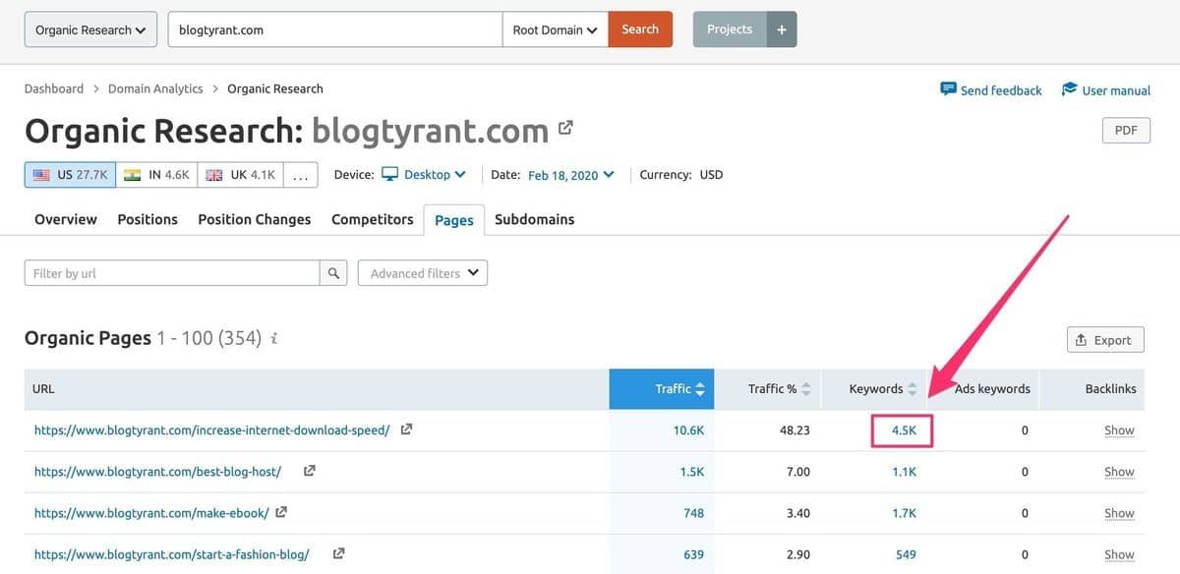
Task: Open the date picker showing Feb 18, 2020
Action: (x=571, y=175)
